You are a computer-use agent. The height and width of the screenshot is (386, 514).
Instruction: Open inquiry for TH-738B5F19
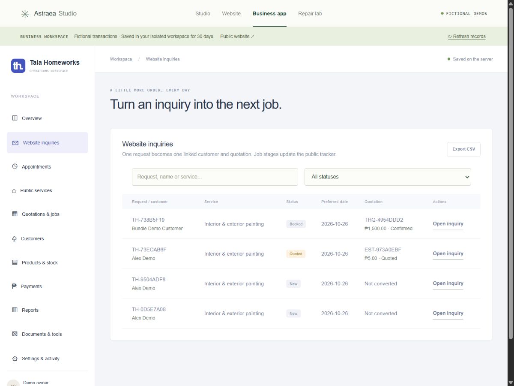448,224
